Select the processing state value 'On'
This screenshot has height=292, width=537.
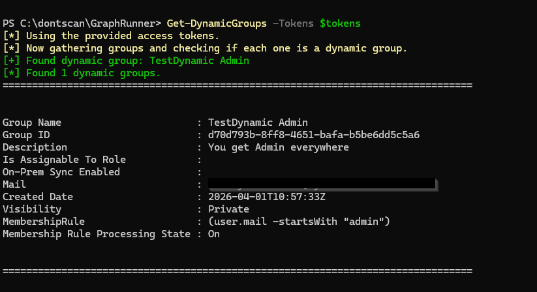[214, 234]
